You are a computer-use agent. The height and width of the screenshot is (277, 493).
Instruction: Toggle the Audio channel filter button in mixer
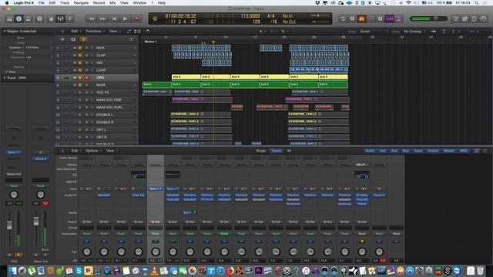pyautogui.click(x=370, y=151)
